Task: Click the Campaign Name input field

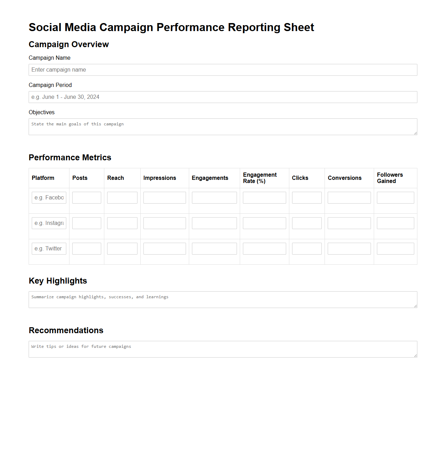Action: coord(223,70)
